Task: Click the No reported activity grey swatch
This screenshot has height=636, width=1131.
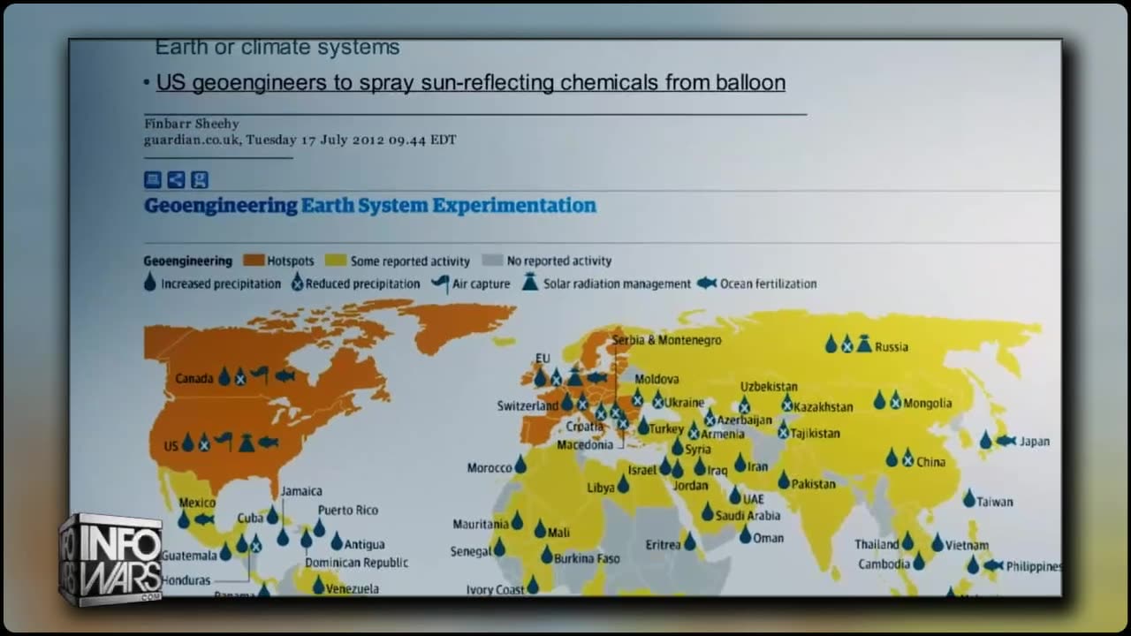Action: [492, 261]
